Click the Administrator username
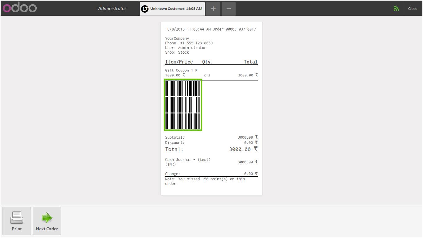Viewport: 423px width, 238px height. coord(112,9)
